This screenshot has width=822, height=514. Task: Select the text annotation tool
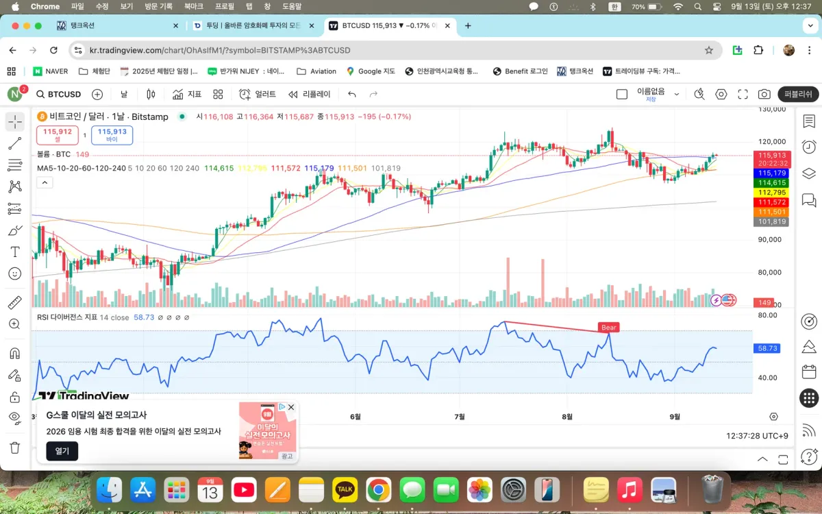(x=14, y=252)
